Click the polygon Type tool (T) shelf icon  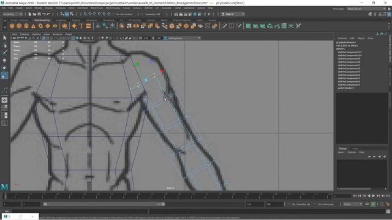tap(81, 26)
